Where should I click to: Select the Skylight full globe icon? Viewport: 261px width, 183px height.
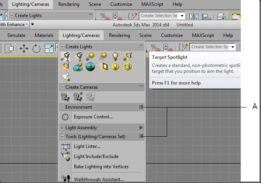click(x=90, y=67)
